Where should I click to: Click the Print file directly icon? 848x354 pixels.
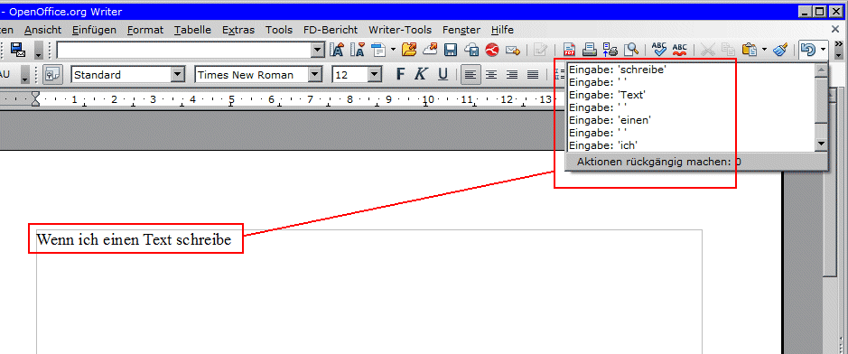590,51
